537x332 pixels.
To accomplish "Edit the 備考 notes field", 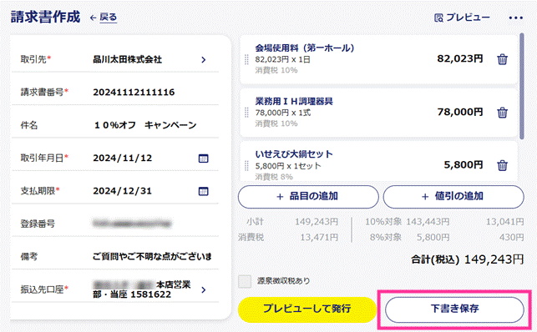I will (x=152, y=256).
